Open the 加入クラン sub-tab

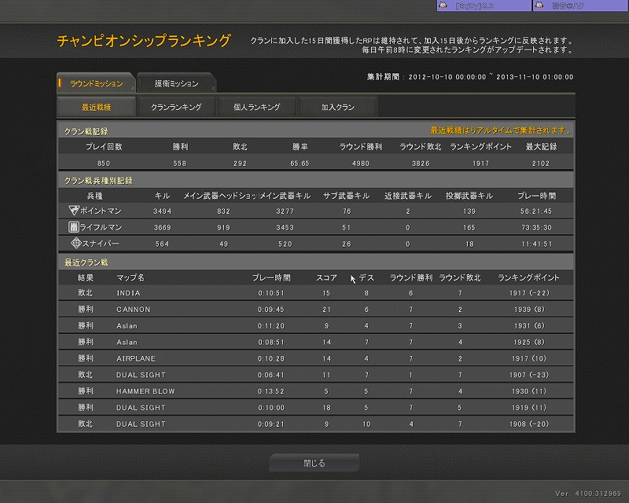(337, 106)
